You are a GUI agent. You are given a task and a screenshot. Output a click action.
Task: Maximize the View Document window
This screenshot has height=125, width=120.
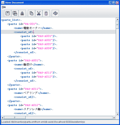pos(114,3)
